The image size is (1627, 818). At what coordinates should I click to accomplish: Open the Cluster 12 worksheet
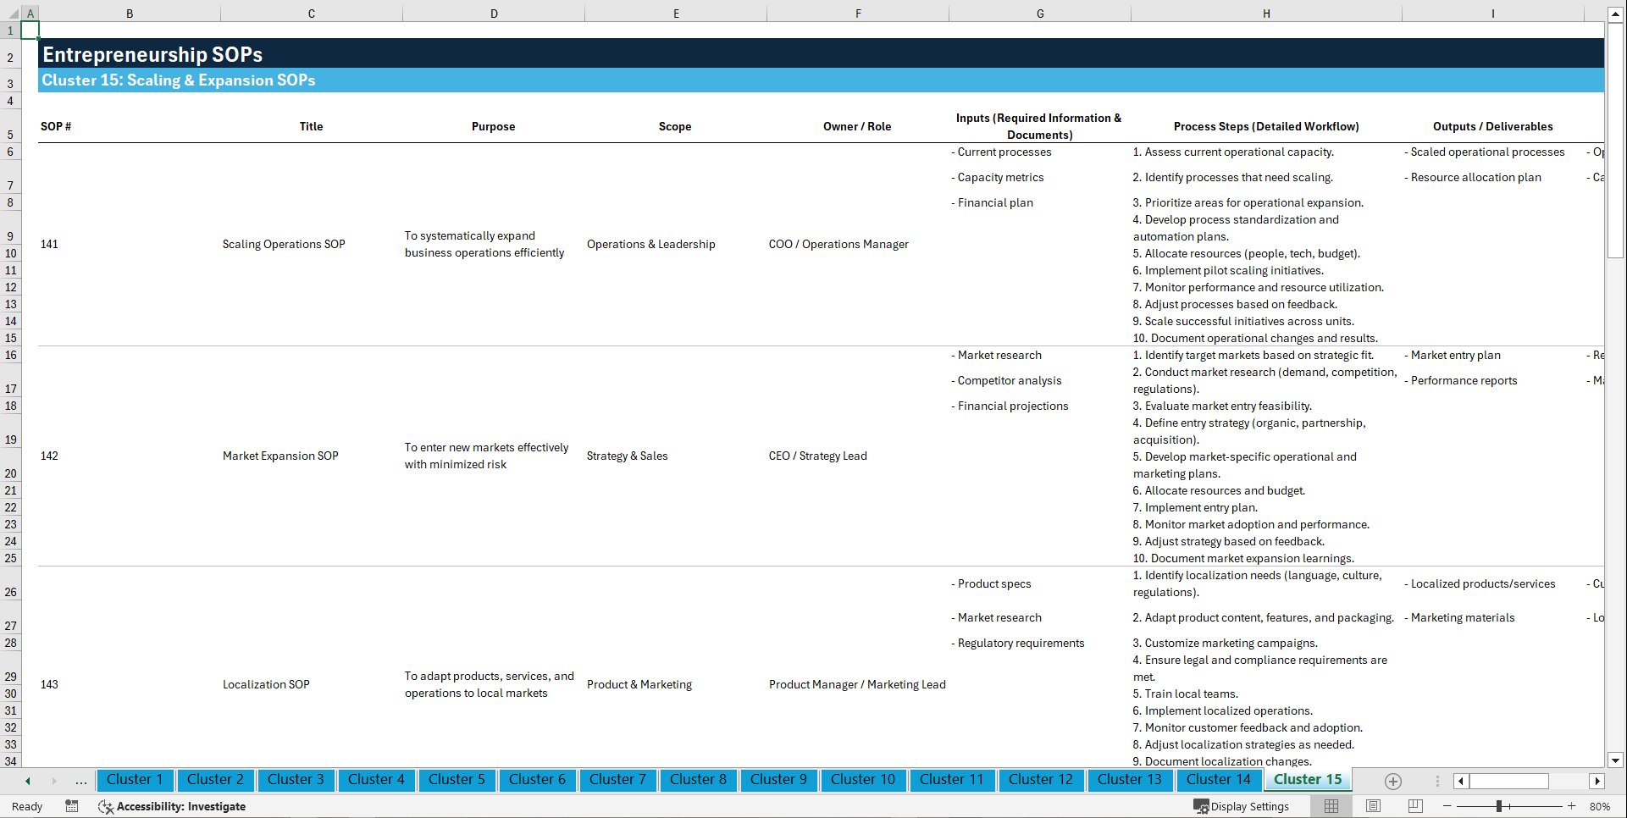[x=1041, y=780]
